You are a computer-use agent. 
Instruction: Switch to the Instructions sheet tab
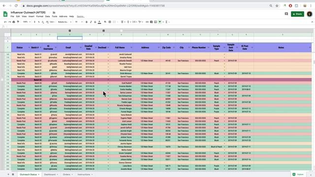[x=84, y=175]
